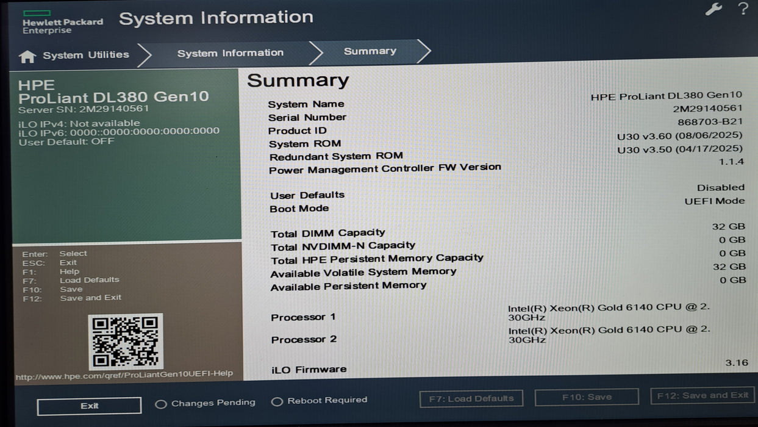Click iLO Firmware value 3.16
758x427 pixels.
(x=737, y=363)
